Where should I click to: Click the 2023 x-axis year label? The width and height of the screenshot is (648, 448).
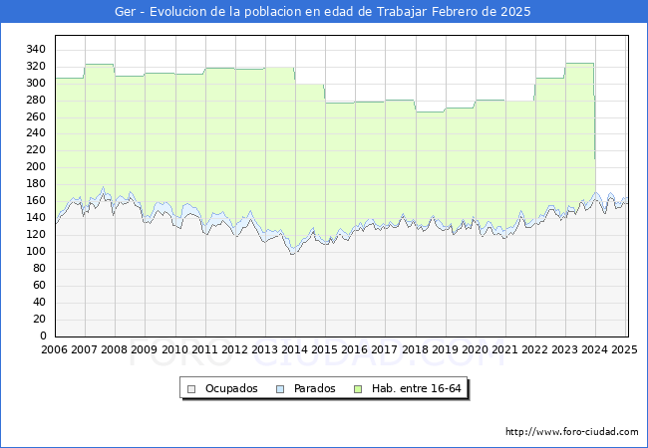pos(565,349)
